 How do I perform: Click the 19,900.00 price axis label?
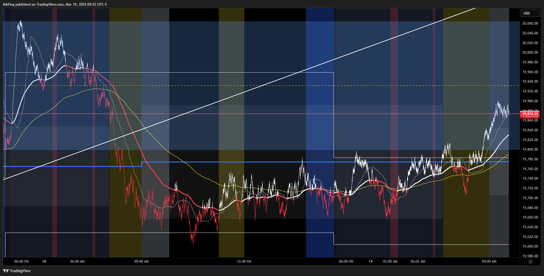[x=530, y=101]
